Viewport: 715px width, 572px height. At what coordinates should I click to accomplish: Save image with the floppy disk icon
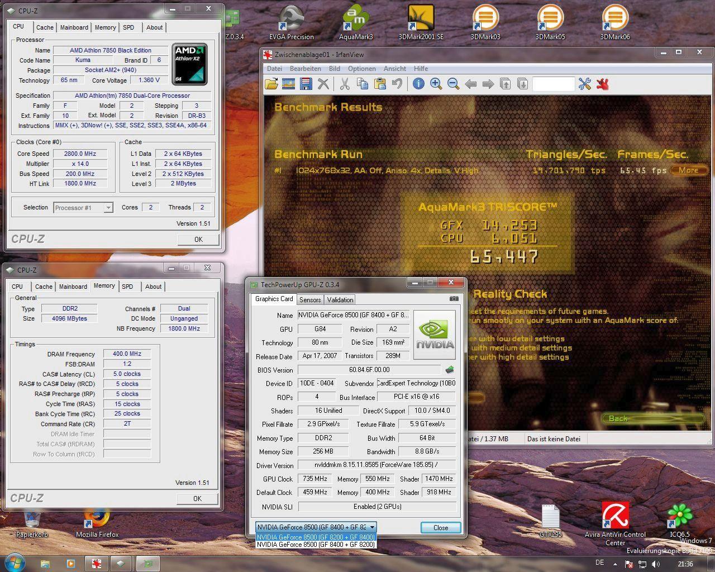point(306,84)
